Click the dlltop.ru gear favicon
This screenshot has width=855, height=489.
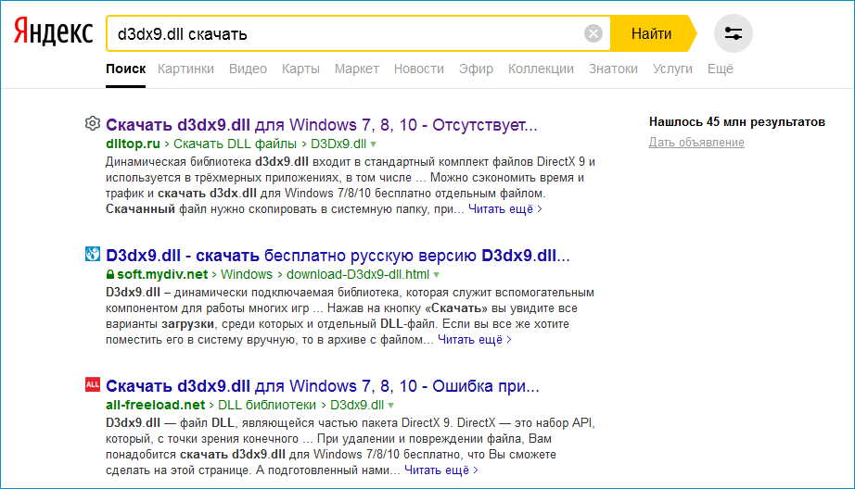click(93, 123)
